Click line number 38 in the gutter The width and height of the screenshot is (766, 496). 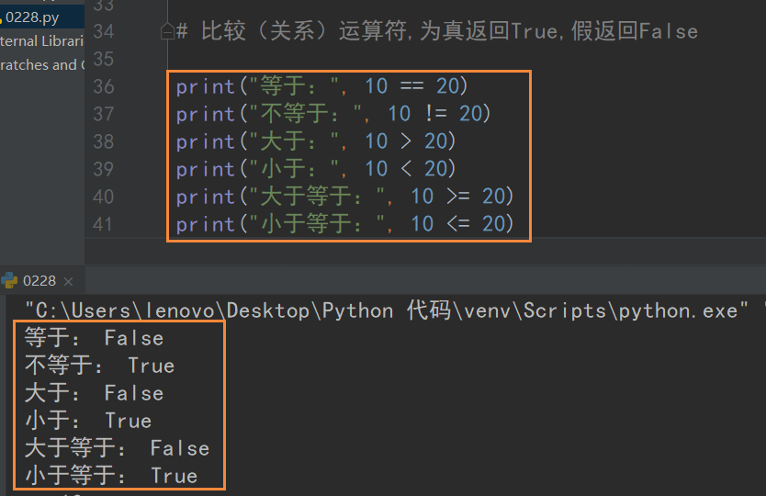click(104, 141)
